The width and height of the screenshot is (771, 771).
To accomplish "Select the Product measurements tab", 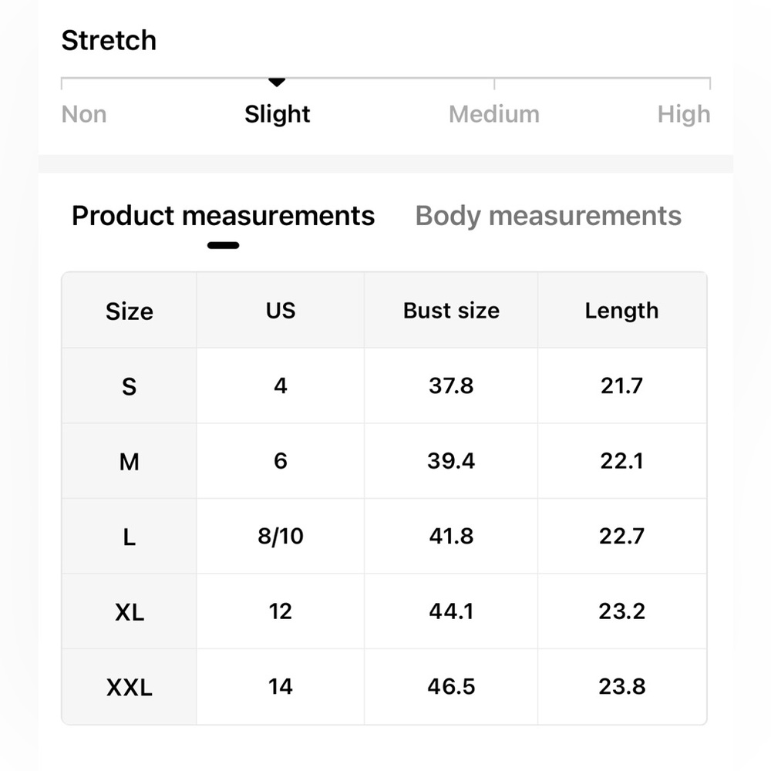I will tap(224, 217).
